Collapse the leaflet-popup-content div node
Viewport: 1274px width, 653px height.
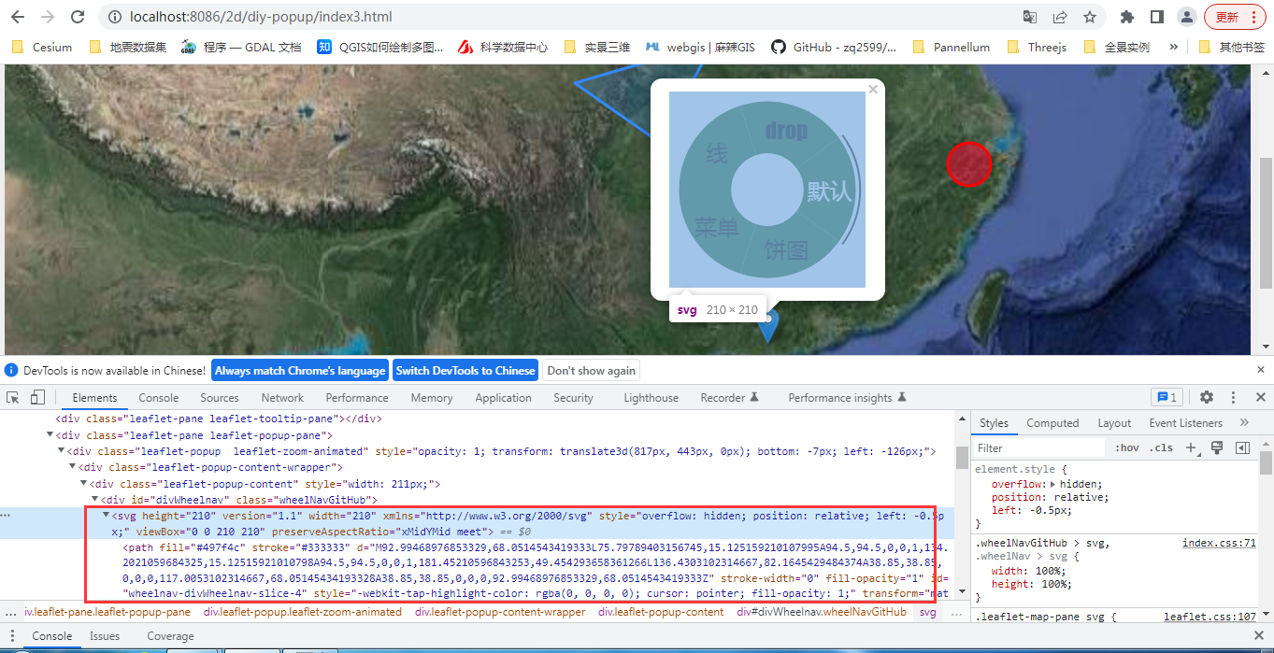click(x=83, y=484)
